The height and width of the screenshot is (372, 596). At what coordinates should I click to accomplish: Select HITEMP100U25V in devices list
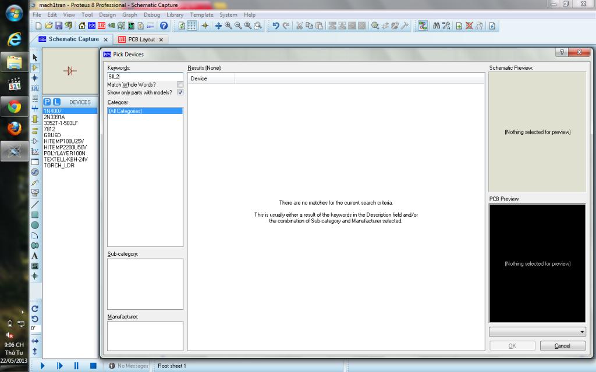[x=64, y=141]
